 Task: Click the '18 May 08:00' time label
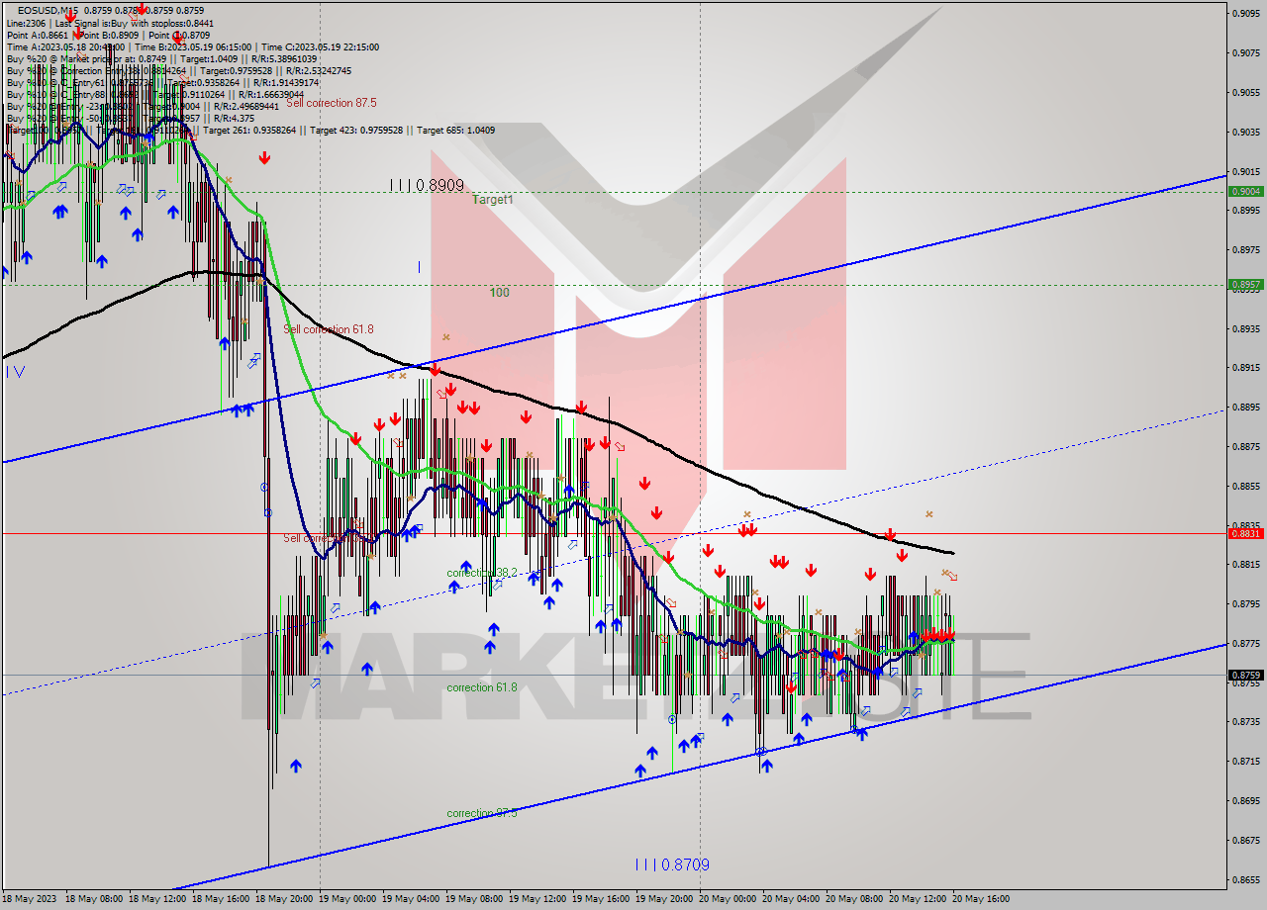coord(95,899)
